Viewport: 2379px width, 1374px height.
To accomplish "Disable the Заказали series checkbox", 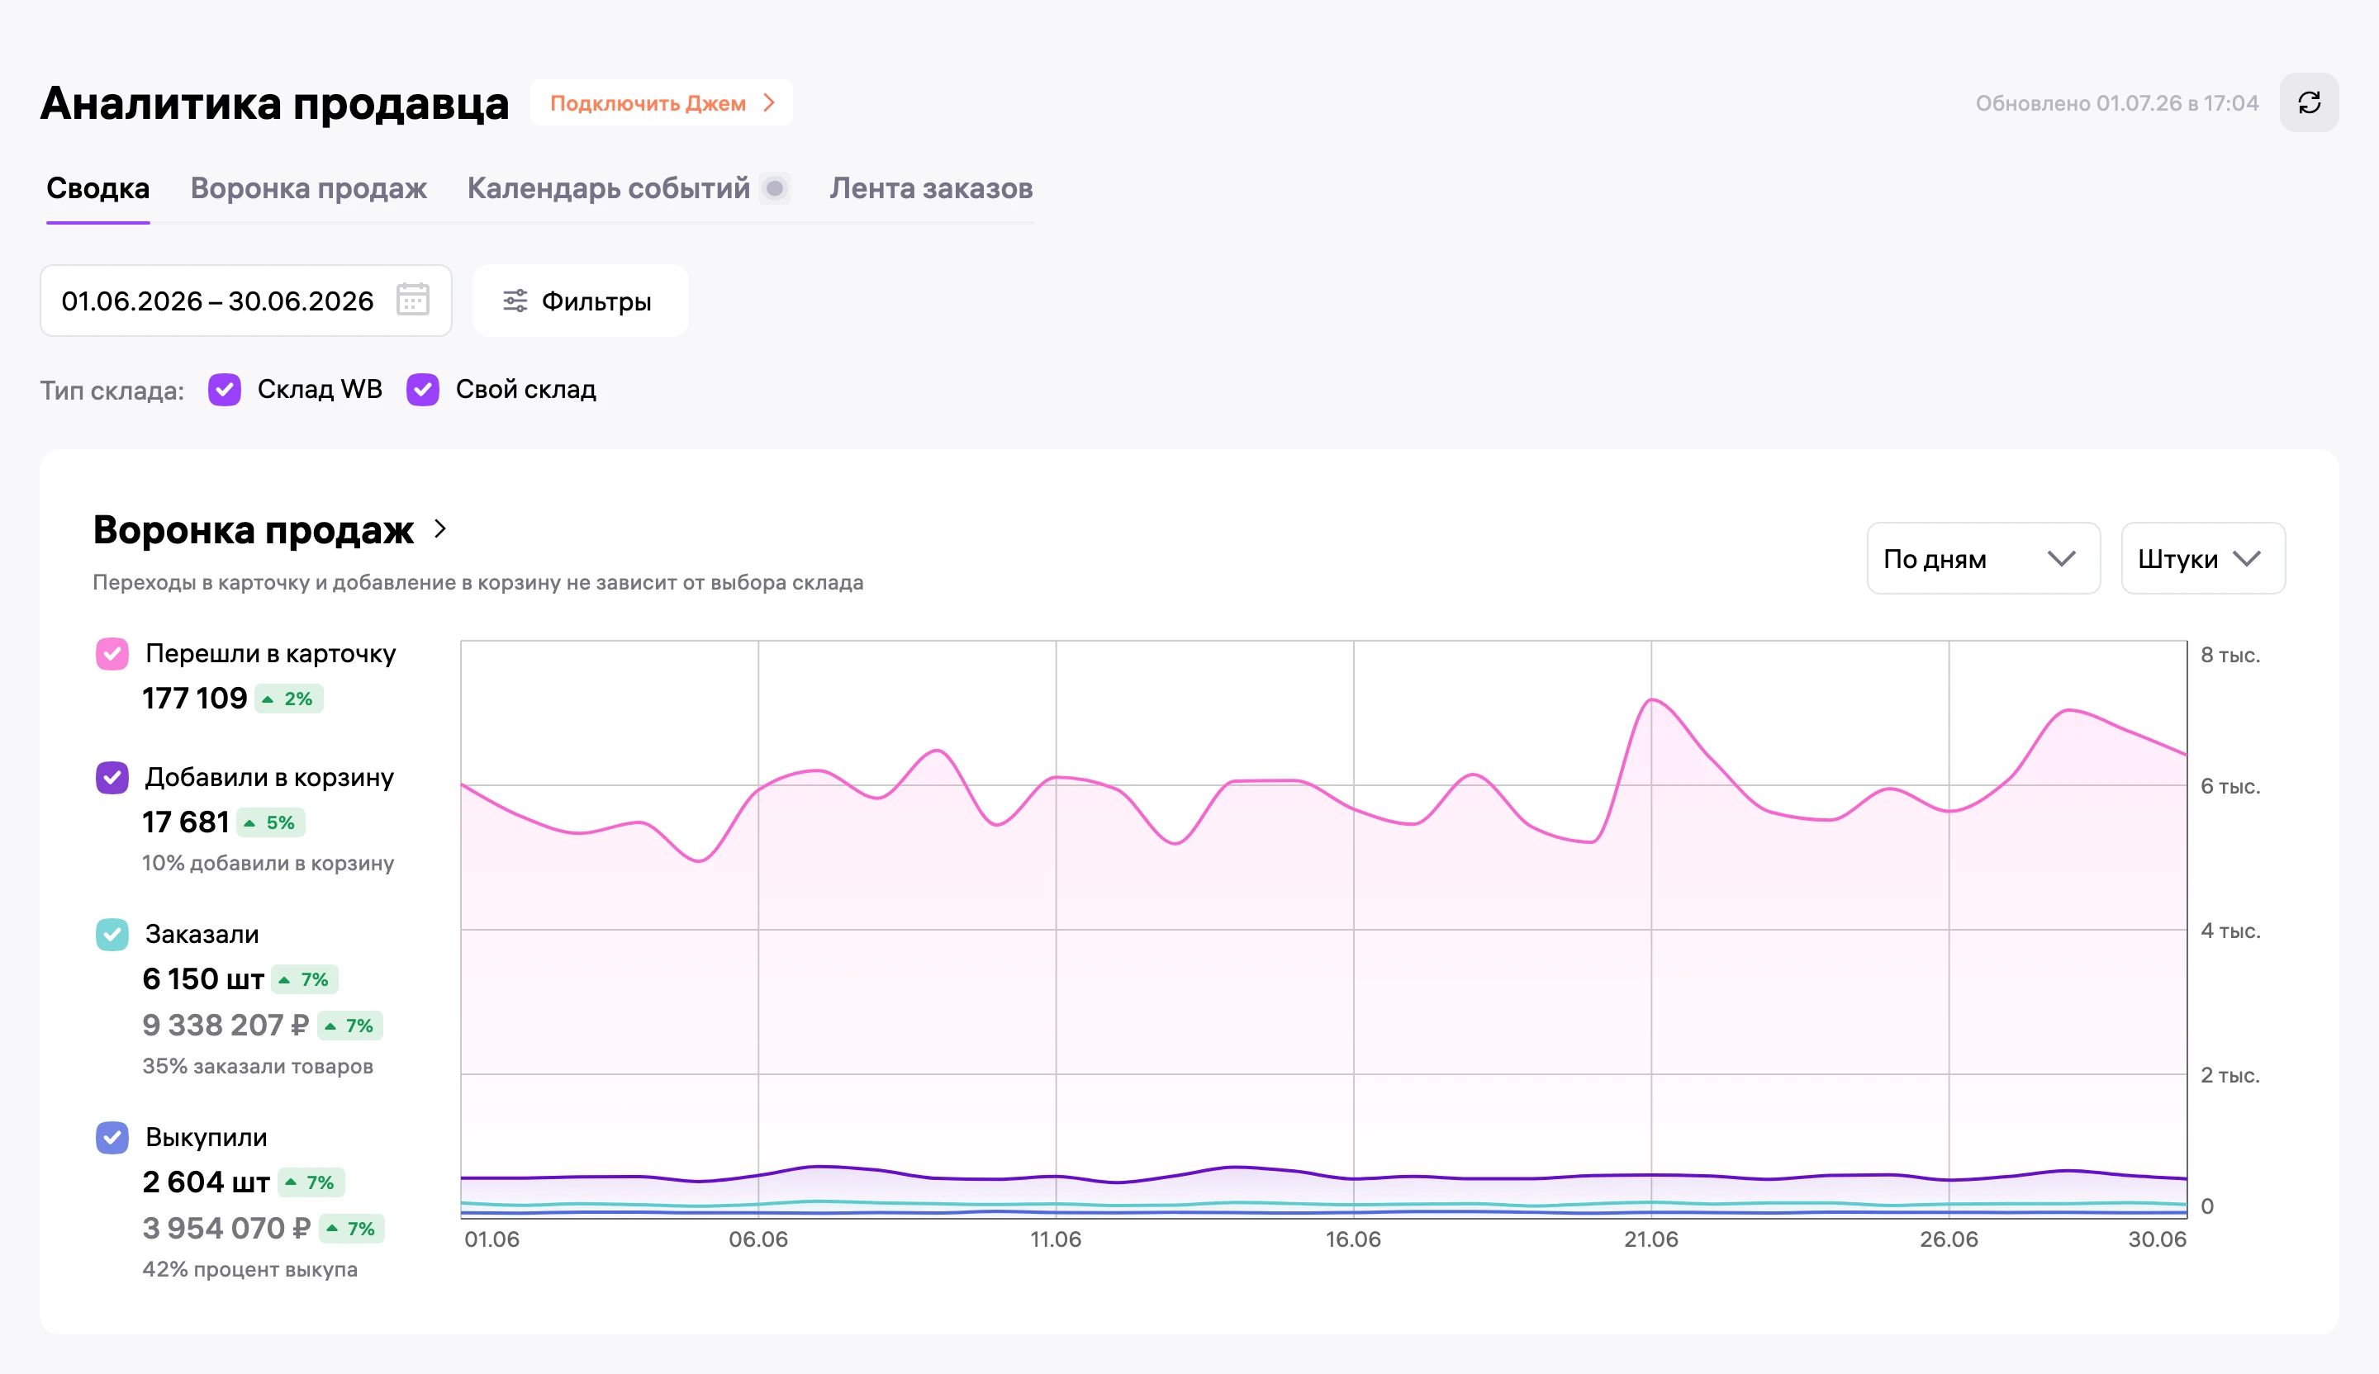I will click(x=112, y=934).
